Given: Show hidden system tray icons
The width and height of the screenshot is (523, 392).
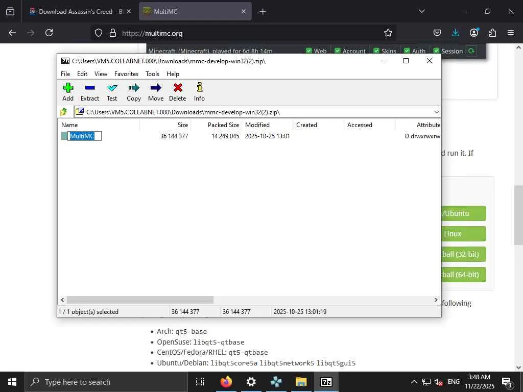Looking at the screenshot, I should (414, 382).
